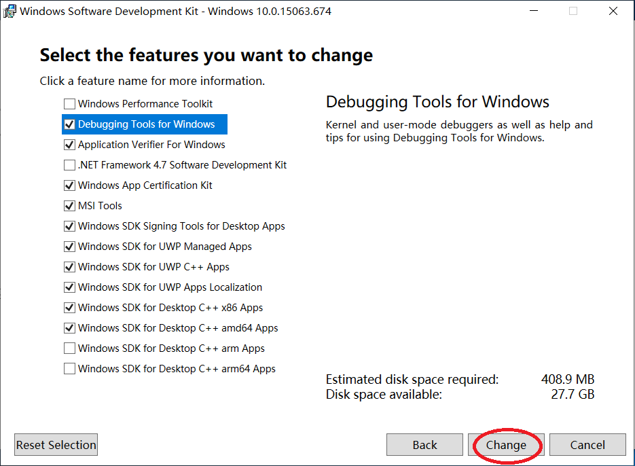Uncheck Debugging Tools for Windows checkbox
This screenshot has height=466, width=635.
pyautogui.click(x=70, y=124)
